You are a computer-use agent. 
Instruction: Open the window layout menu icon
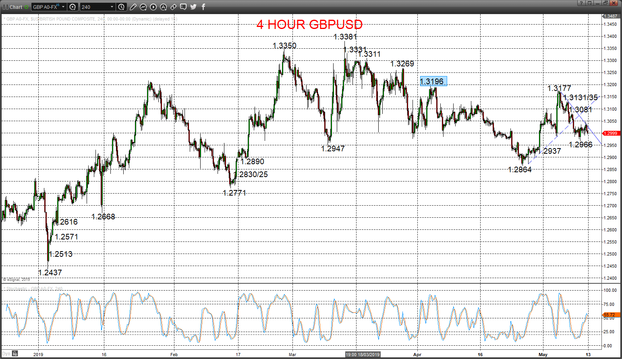click(x=589, y=3)
